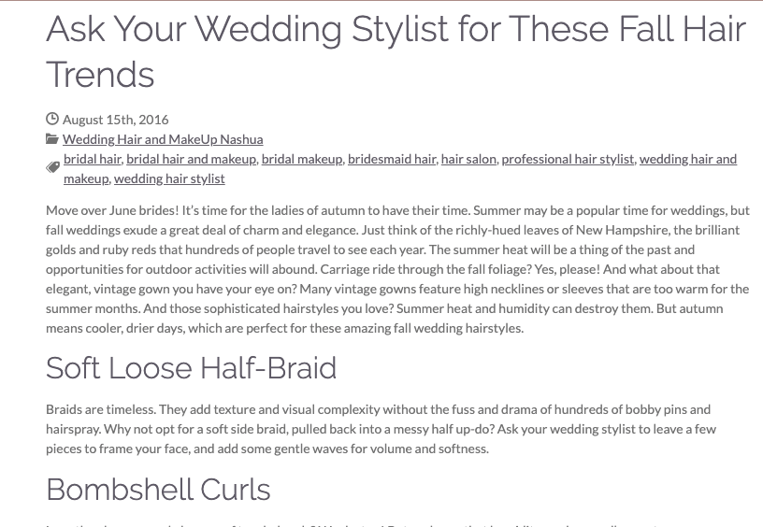Click the August 15th, 2016 post date
The image size is (763, 527).
pyautogui.click(x=116, y=119)
